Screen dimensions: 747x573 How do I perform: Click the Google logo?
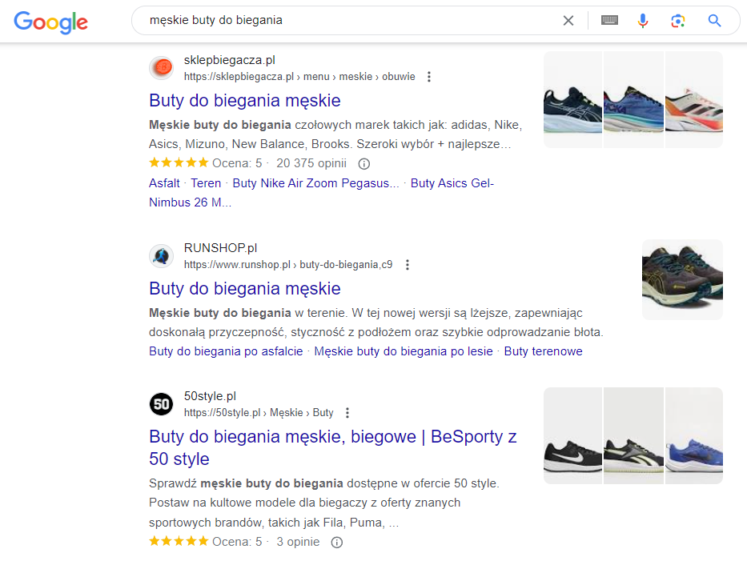[51, 22]
